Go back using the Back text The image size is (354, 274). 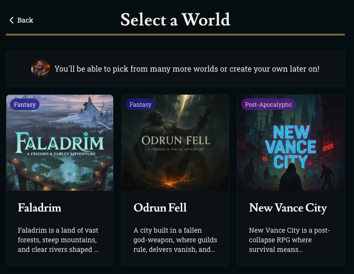pyautogui.click(x=25, y=20)
